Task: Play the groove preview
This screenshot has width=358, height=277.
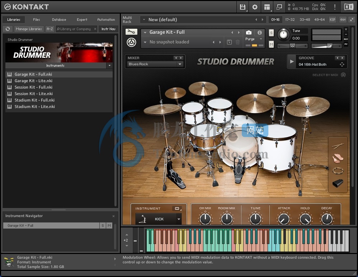Action: (292, 61)
